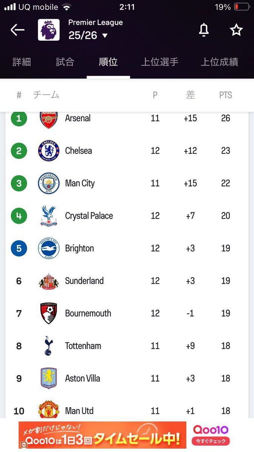The height and width of the screenshot is (452, 254).
Task: Tap the Qoo10 今すぐチェック ad button
Action: click(x=211, y=441)
